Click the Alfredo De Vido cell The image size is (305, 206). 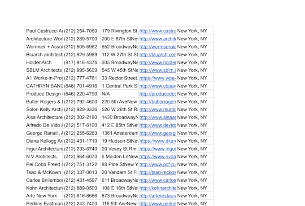(44, 125)
